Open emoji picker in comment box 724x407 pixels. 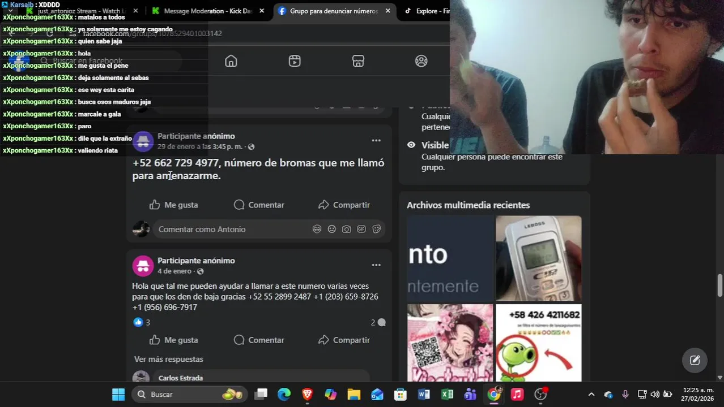tap(331, 229)
